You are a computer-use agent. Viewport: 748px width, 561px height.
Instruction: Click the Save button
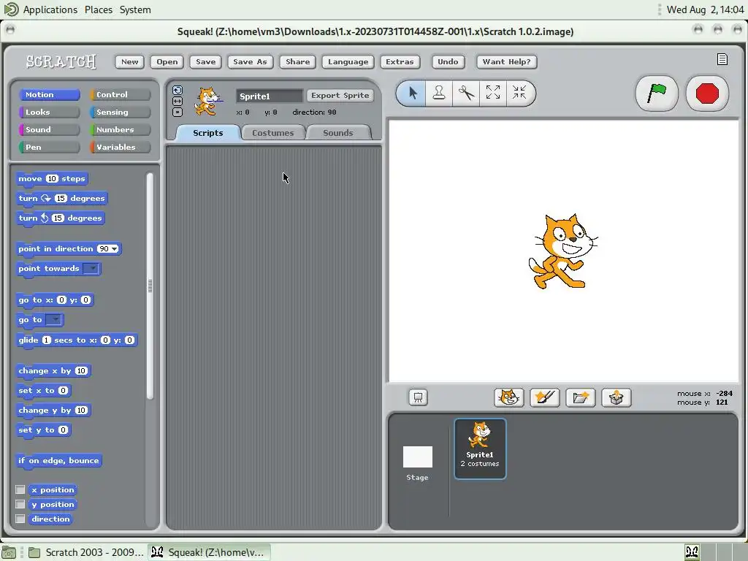point(205,61)
